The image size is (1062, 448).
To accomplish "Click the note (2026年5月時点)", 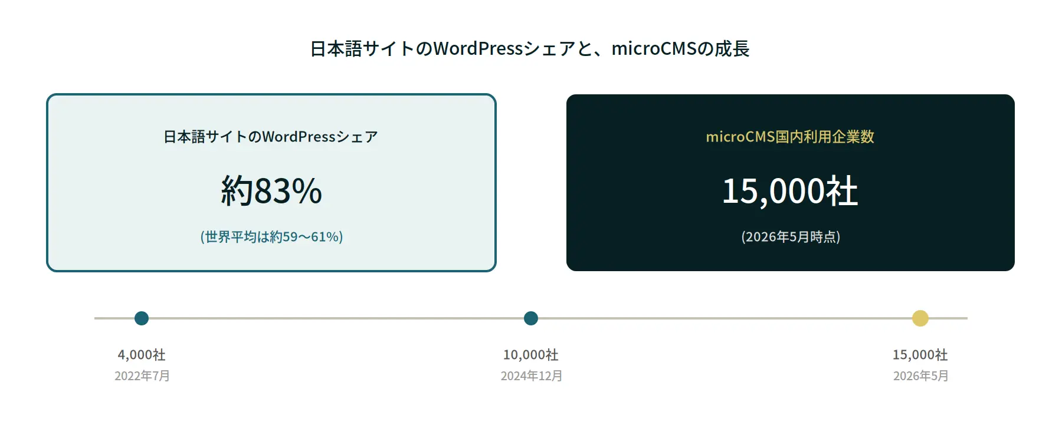I will click(x=791, y=237).
